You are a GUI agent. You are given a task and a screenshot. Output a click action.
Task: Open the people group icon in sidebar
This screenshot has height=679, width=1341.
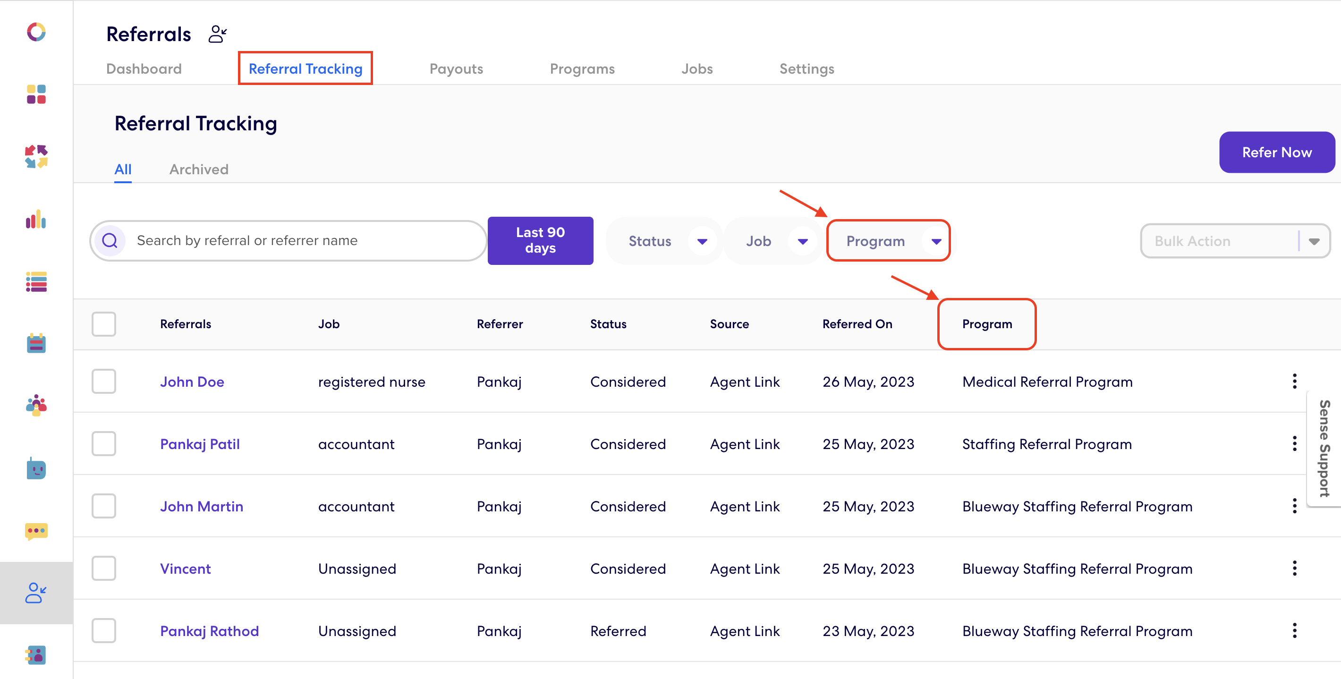click(x=36, y=405)
